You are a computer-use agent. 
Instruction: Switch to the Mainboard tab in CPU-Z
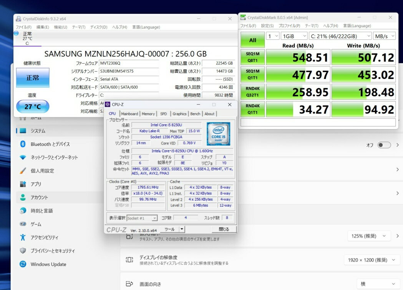[x=129, y=114]
